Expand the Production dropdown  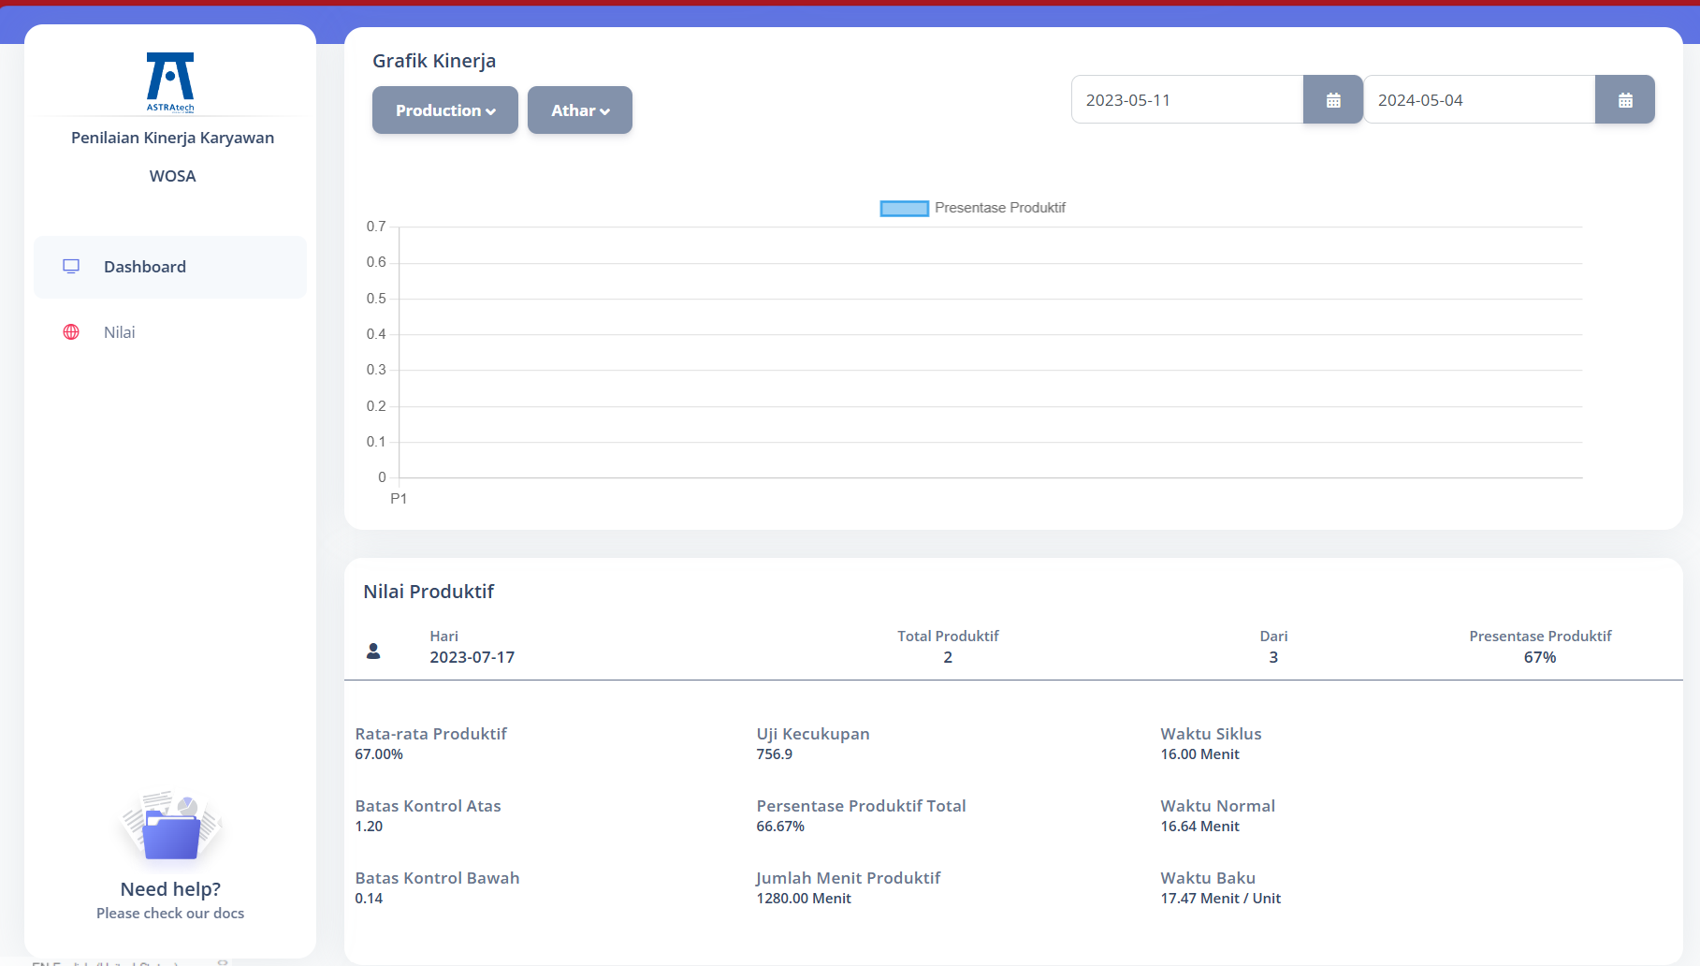445,110
